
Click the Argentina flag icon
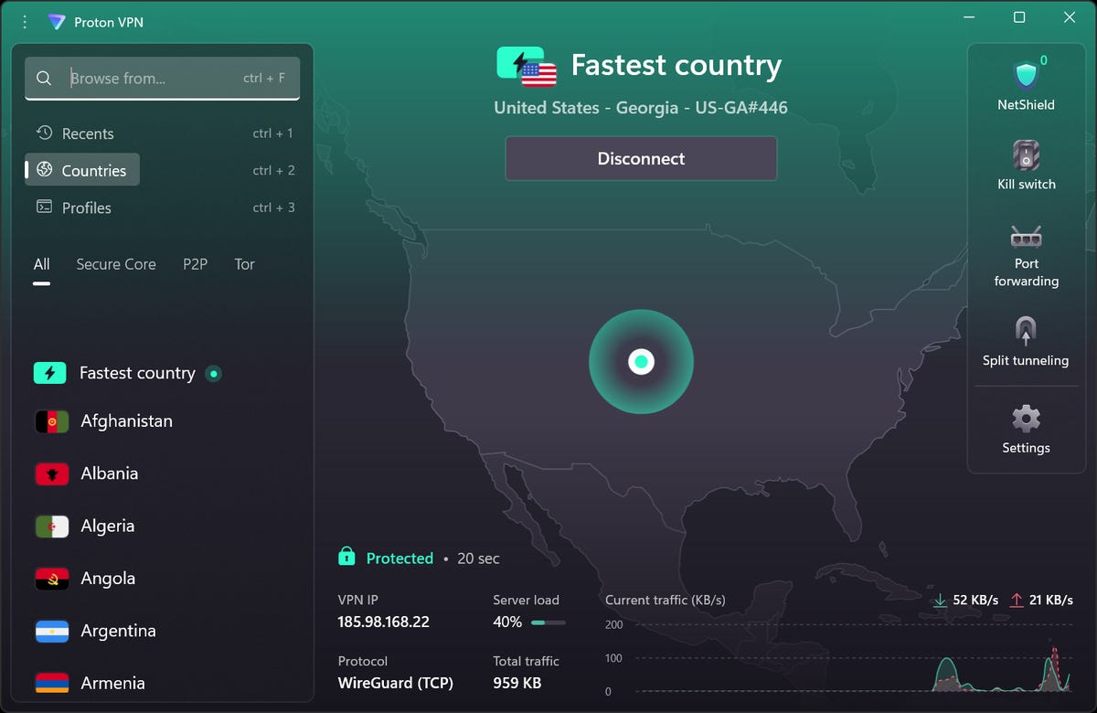click(x=52, y=631)
